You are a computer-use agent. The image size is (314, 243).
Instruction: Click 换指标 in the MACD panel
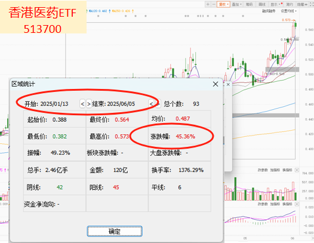287,204
